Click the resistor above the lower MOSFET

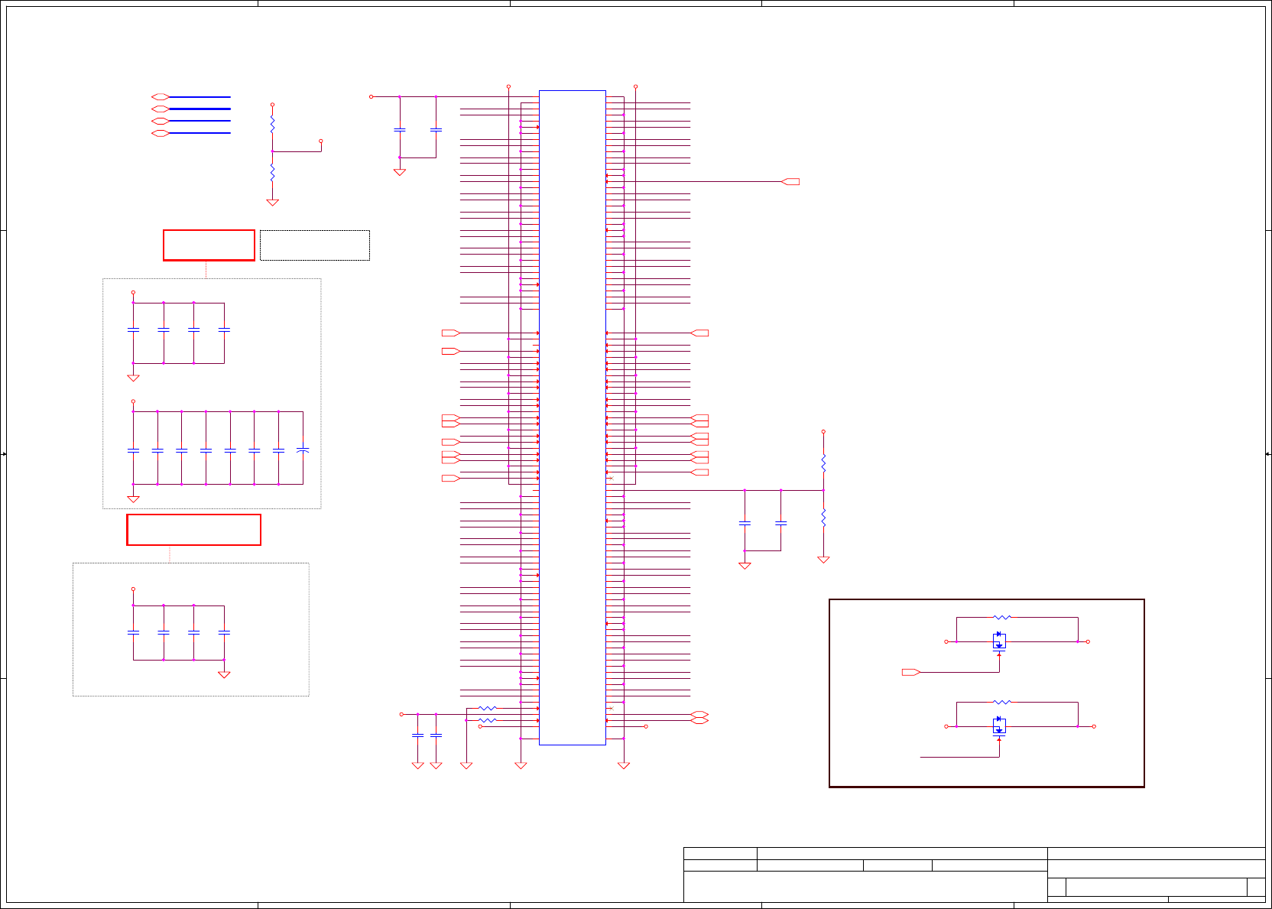(1002, 702)
